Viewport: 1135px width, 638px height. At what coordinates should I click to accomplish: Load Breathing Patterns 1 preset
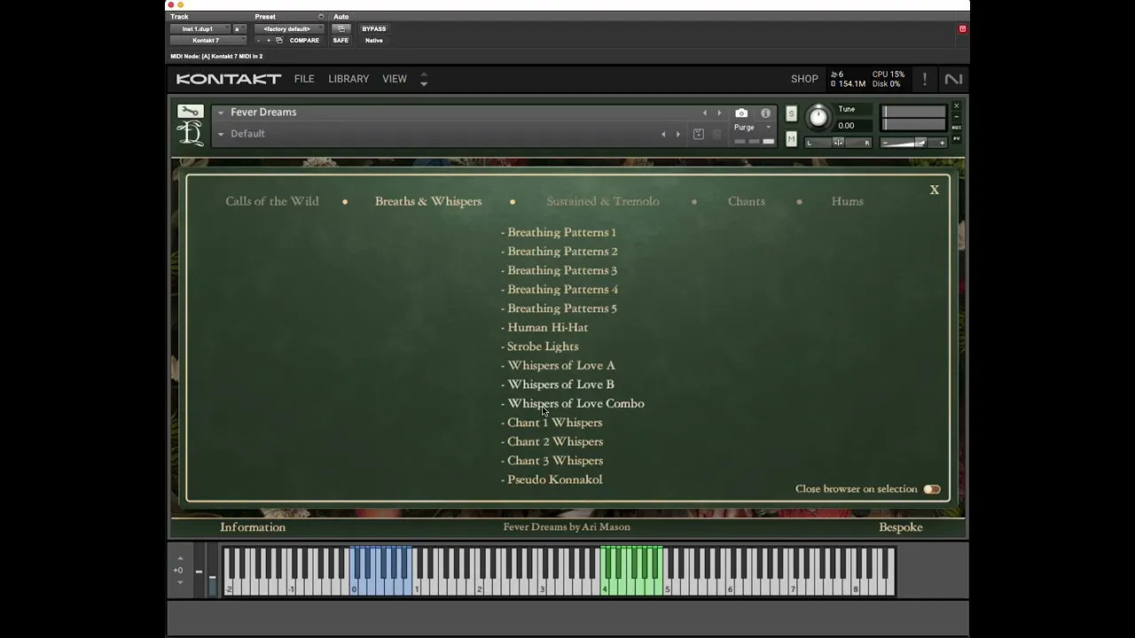coord(559,232)
